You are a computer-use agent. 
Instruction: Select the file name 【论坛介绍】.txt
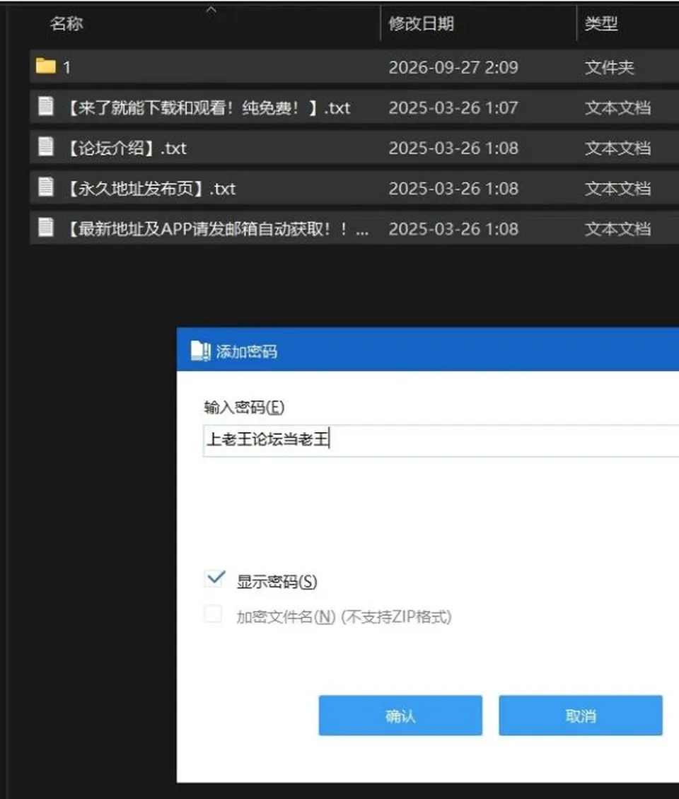(x=127, y=148)
